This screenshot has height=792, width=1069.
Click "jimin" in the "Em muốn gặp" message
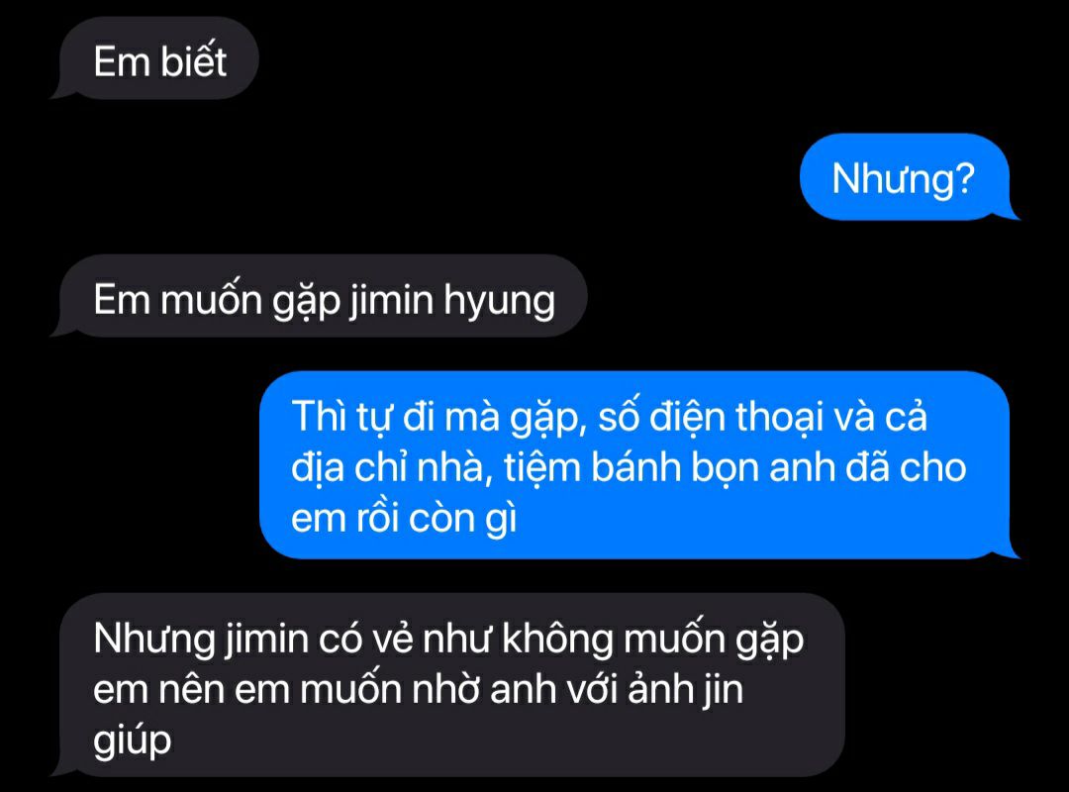pos(391,302)
